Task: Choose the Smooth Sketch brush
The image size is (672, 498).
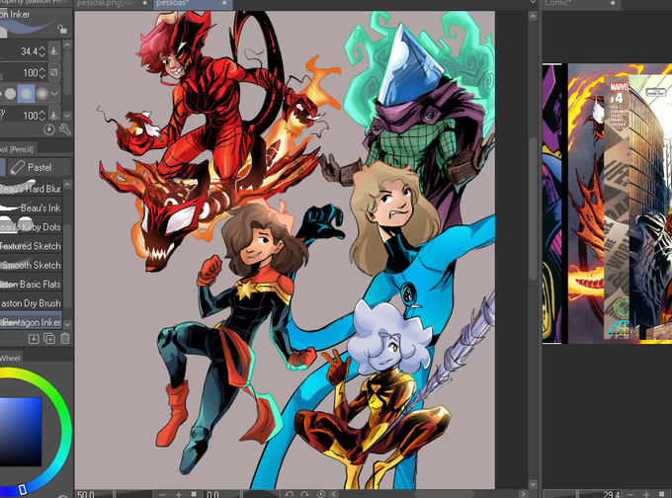Action: pos(31,265)
